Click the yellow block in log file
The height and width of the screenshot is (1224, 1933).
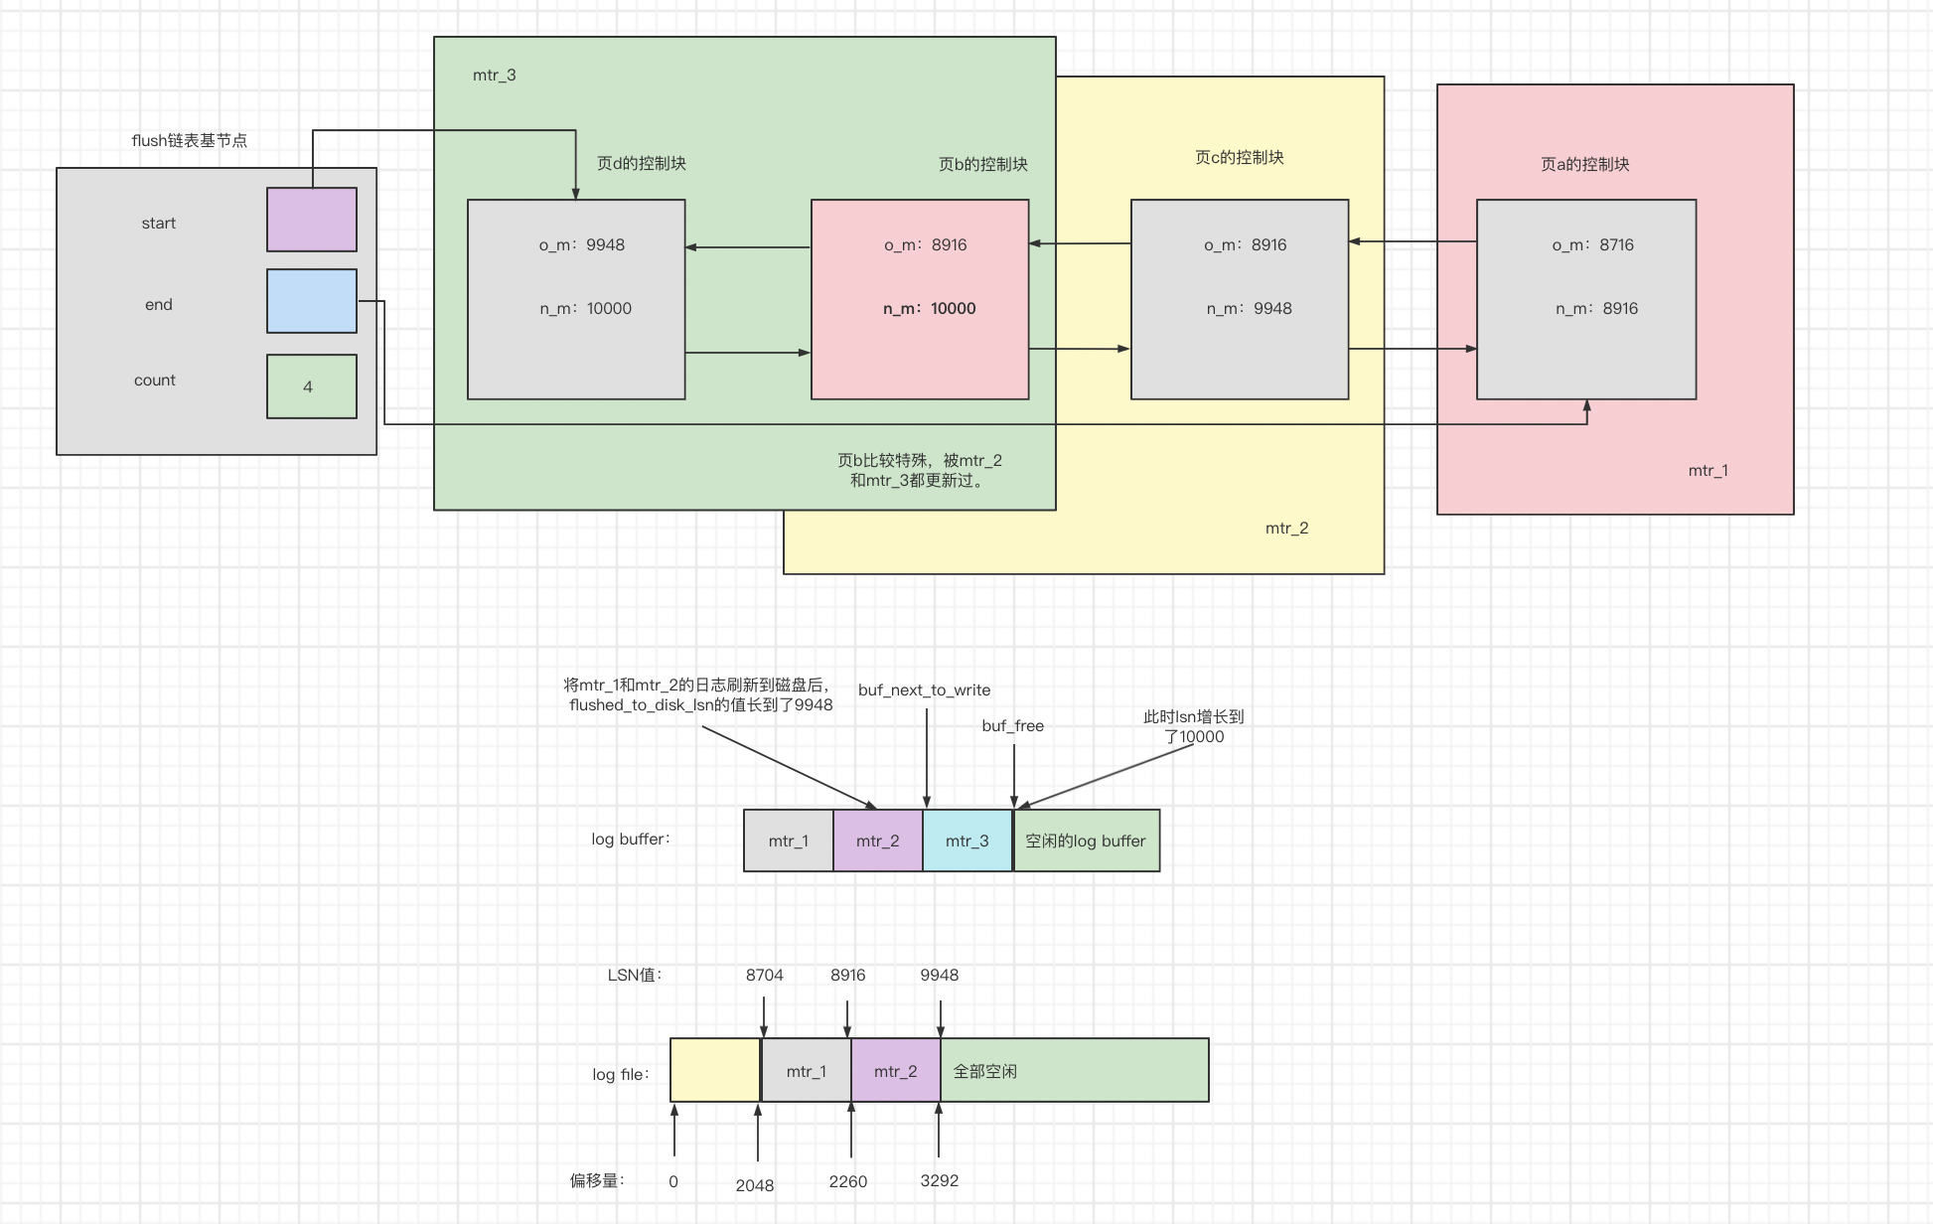(714, 1070)
